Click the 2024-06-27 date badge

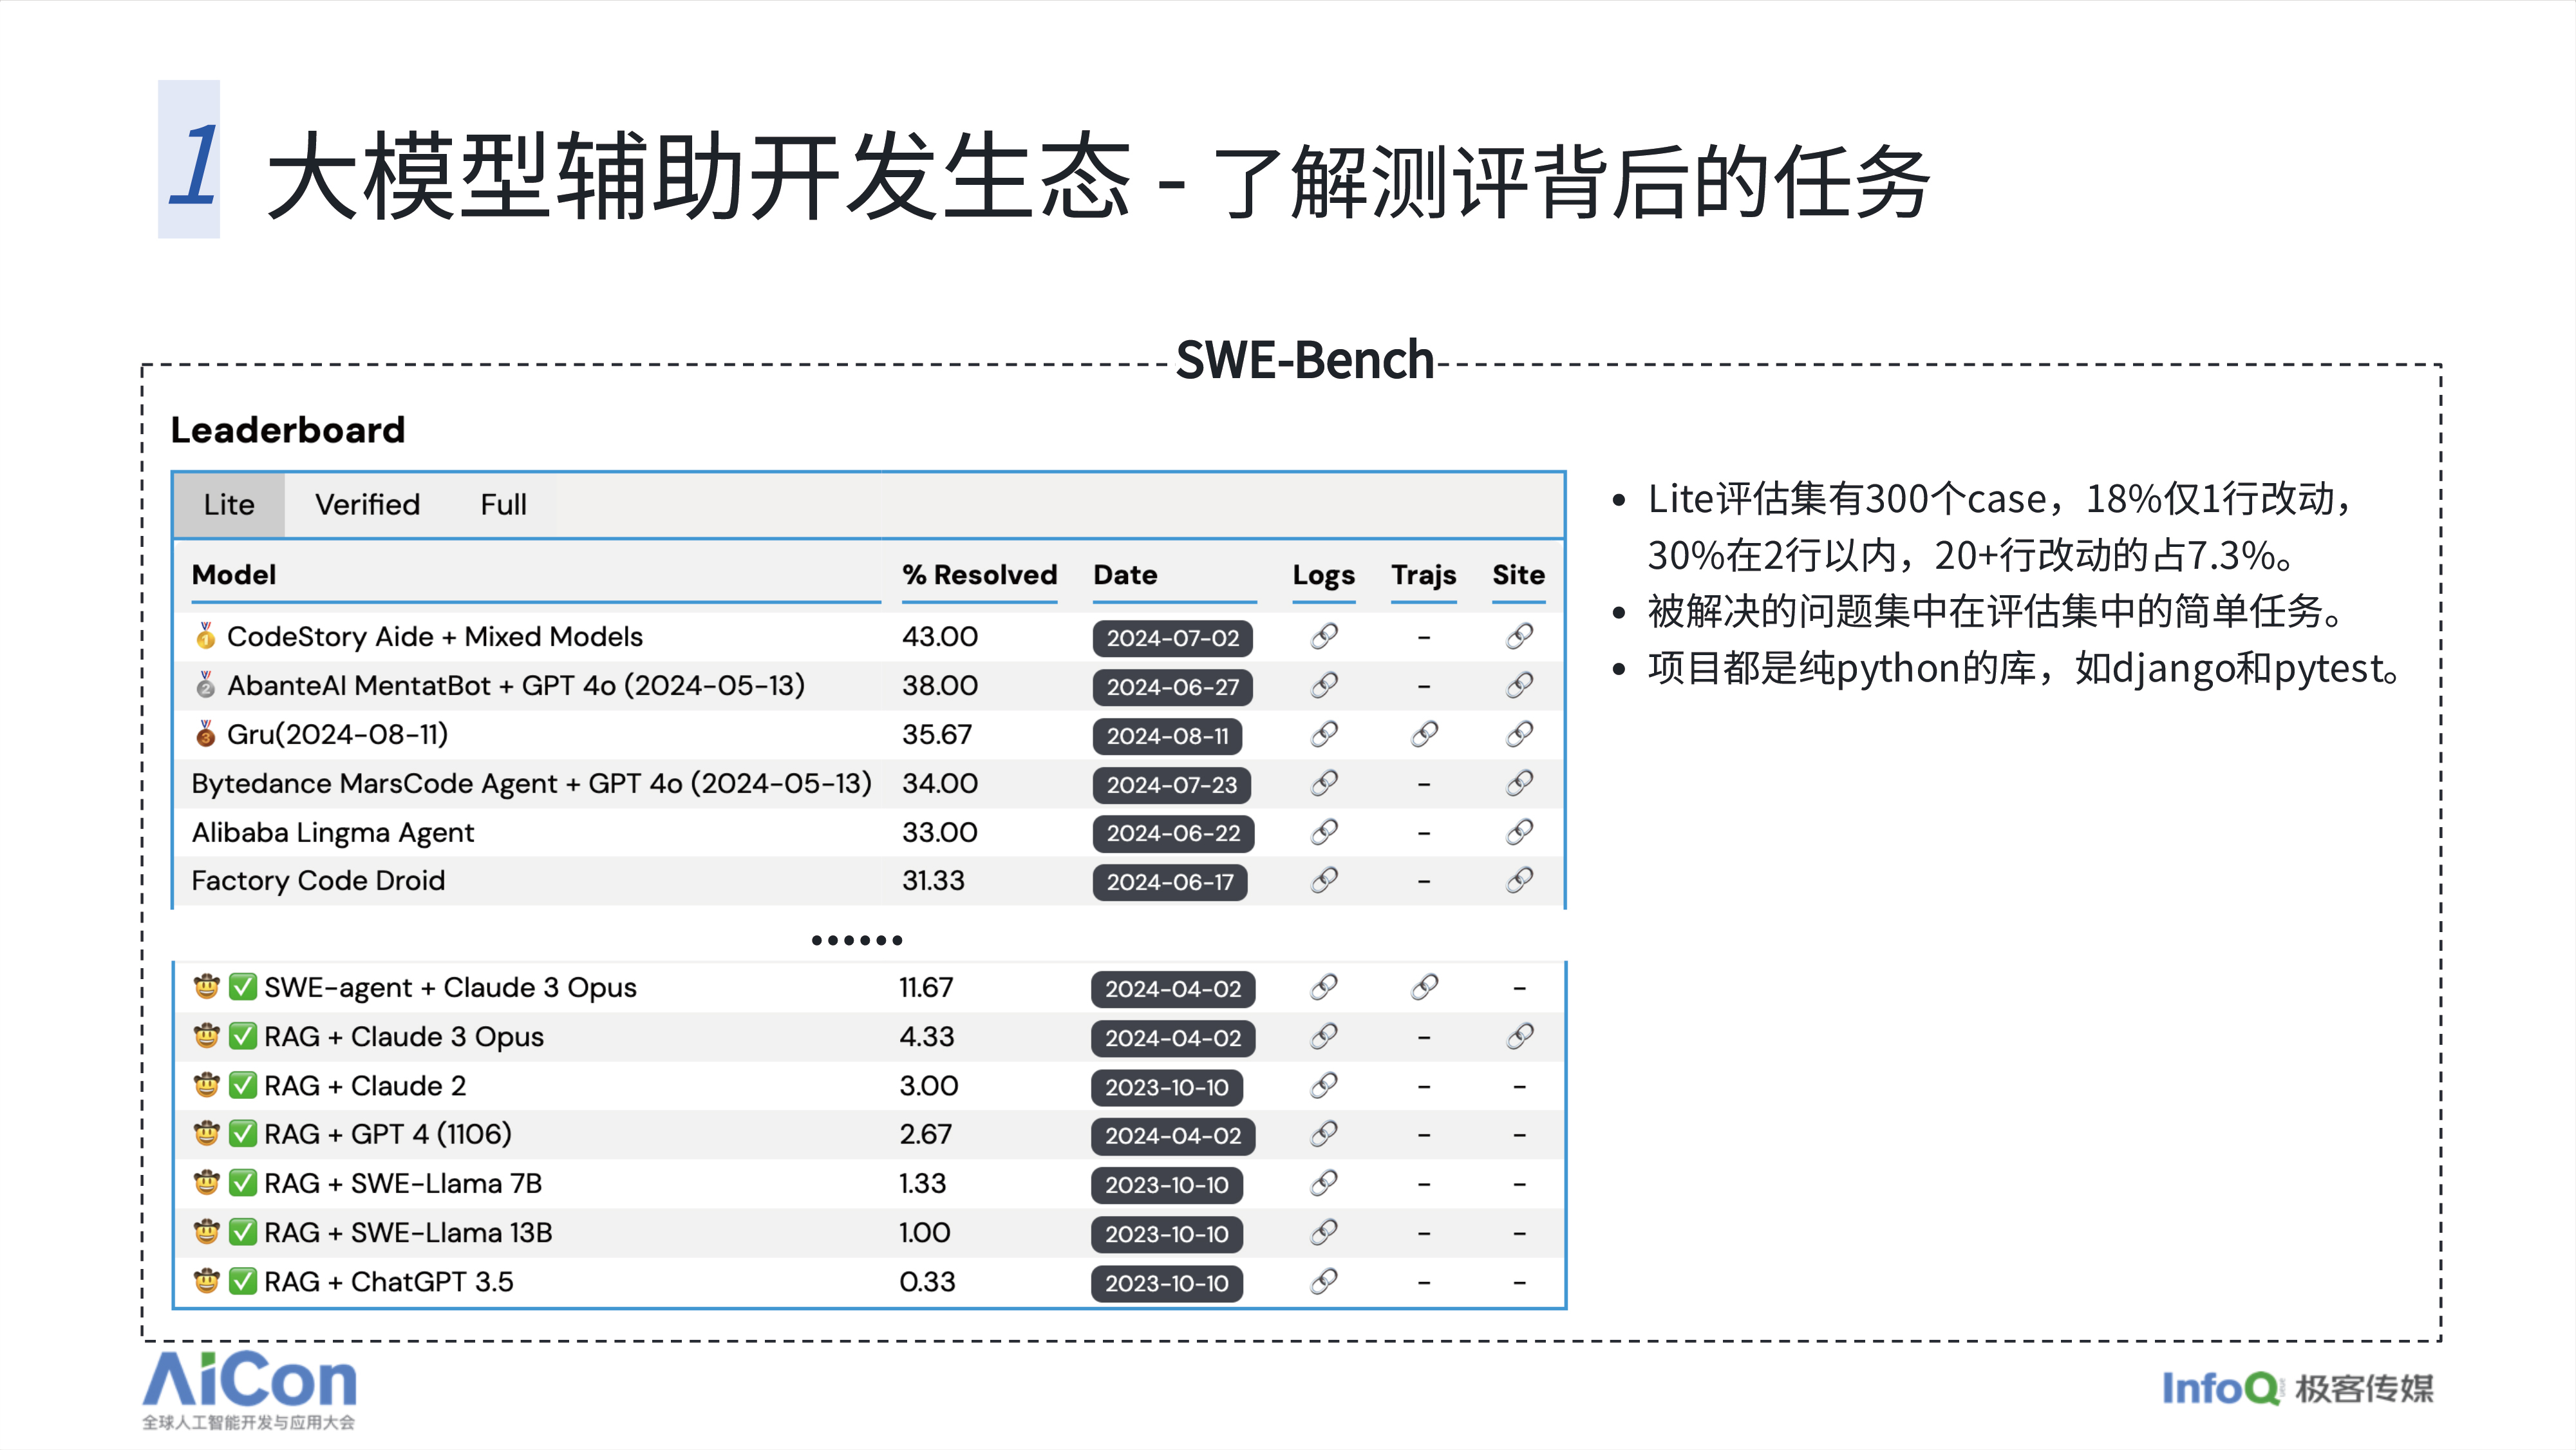[1172, 687]
